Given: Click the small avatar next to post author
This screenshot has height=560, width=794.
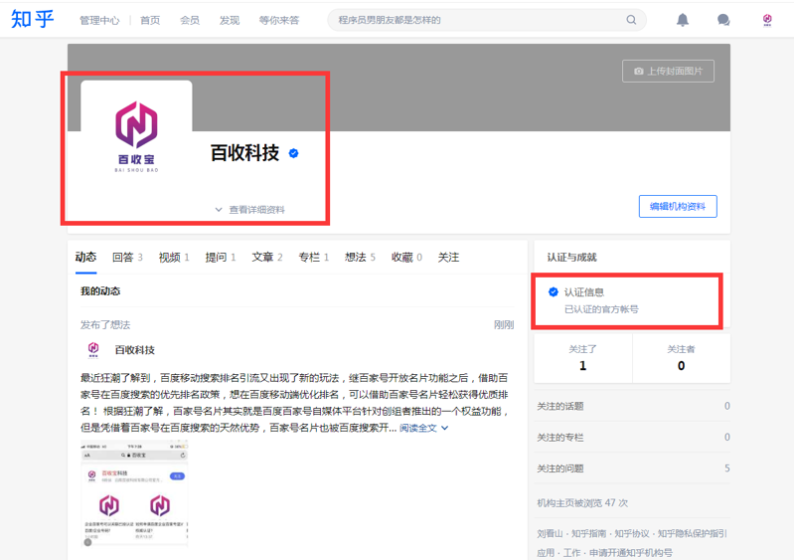Looking at the screenshot, I should pyautogui.click(x=93, y=349).
